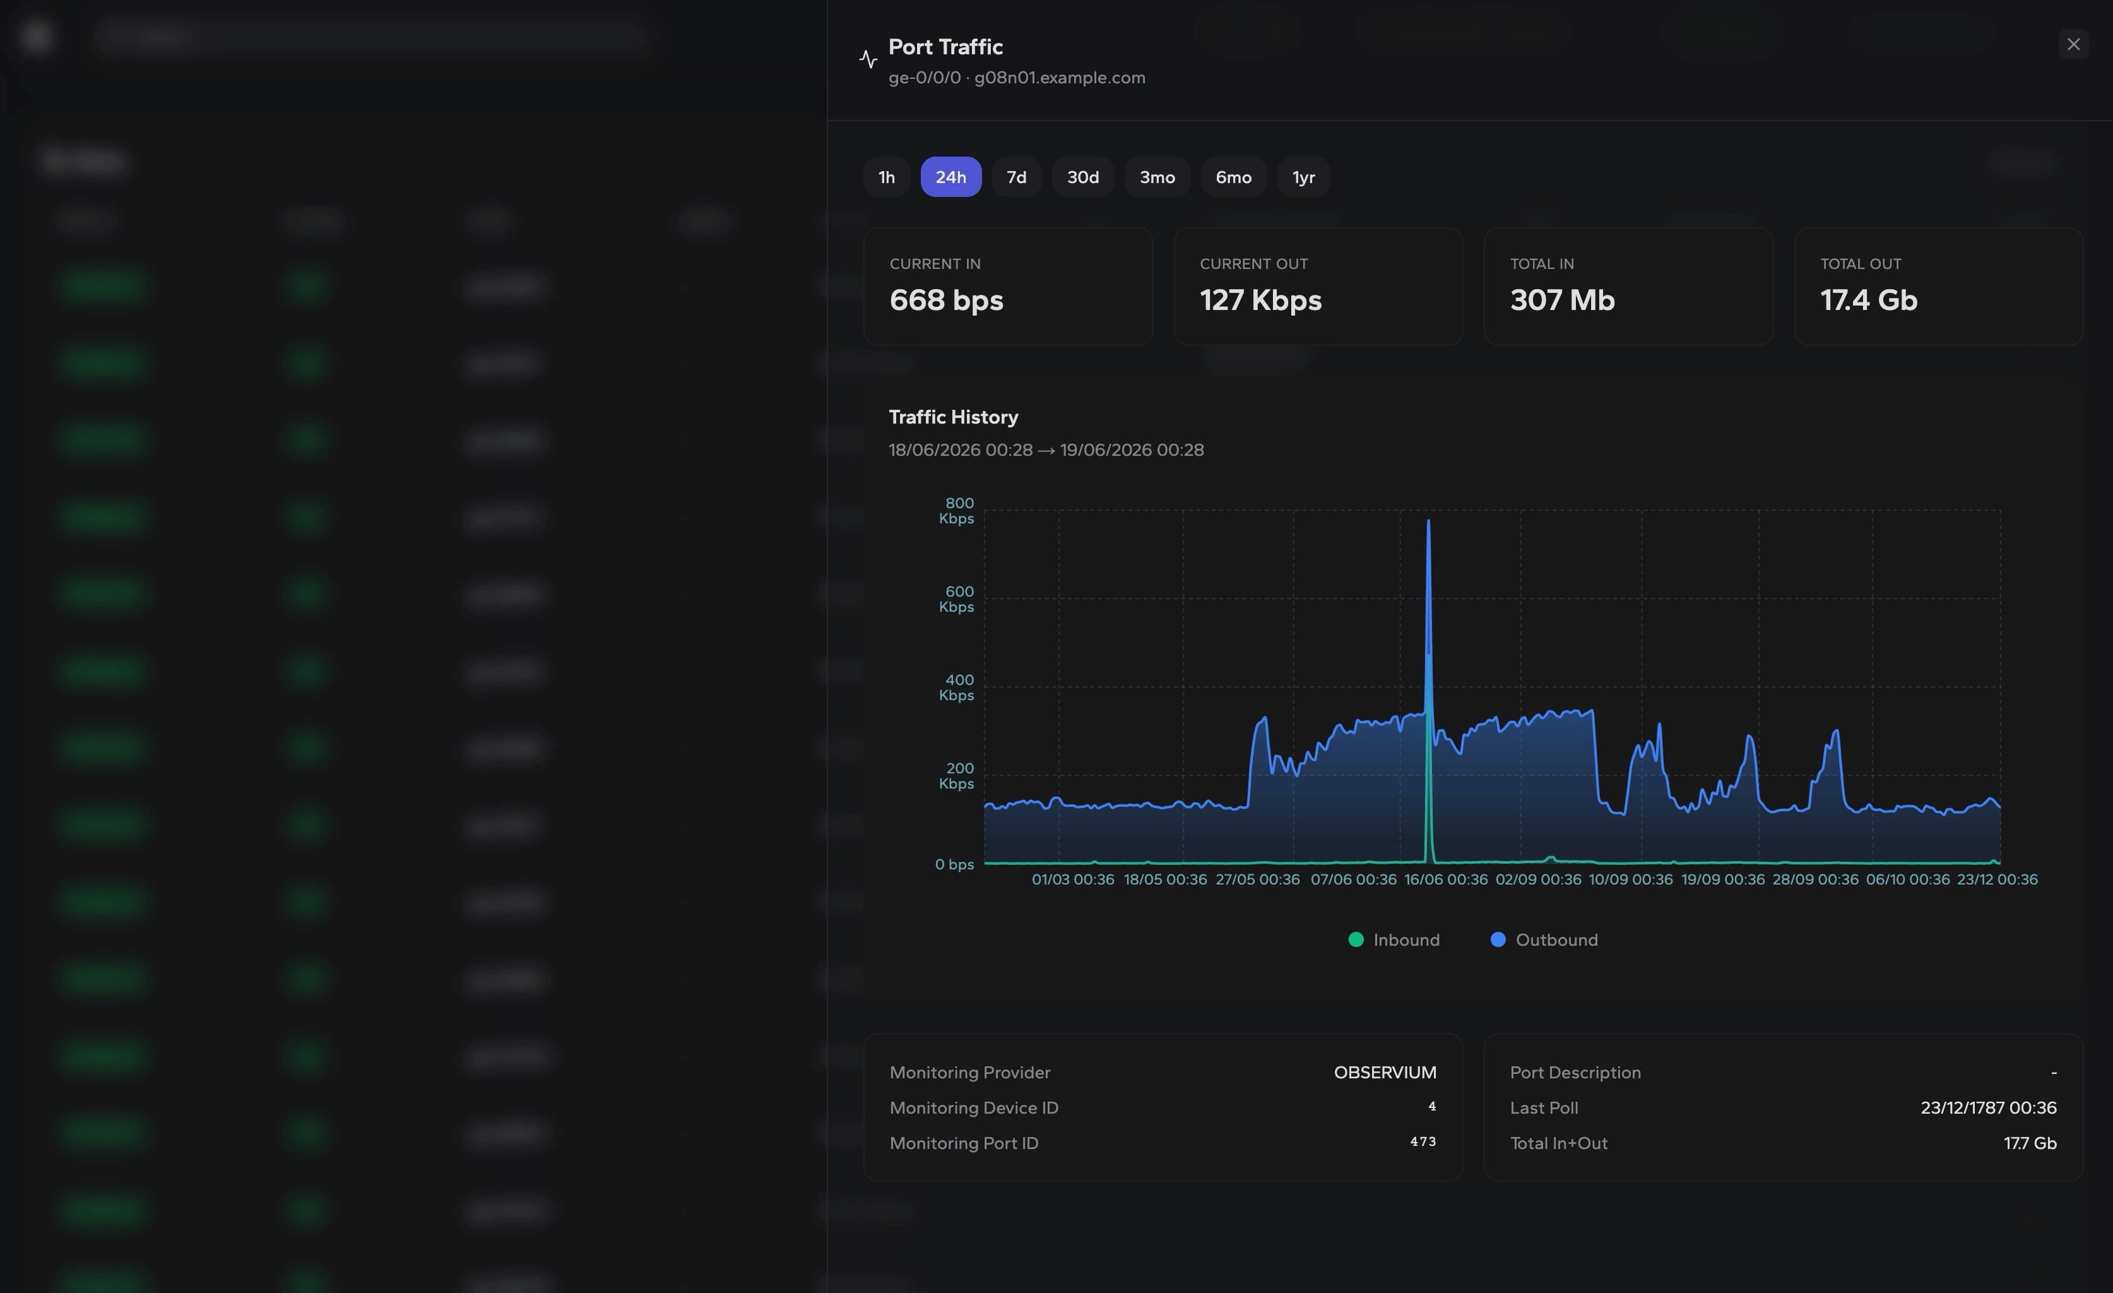The image size is (2113, 1293).
Task: Click the Total Out 17.4 Gb card
Action: pos(1938,287)
